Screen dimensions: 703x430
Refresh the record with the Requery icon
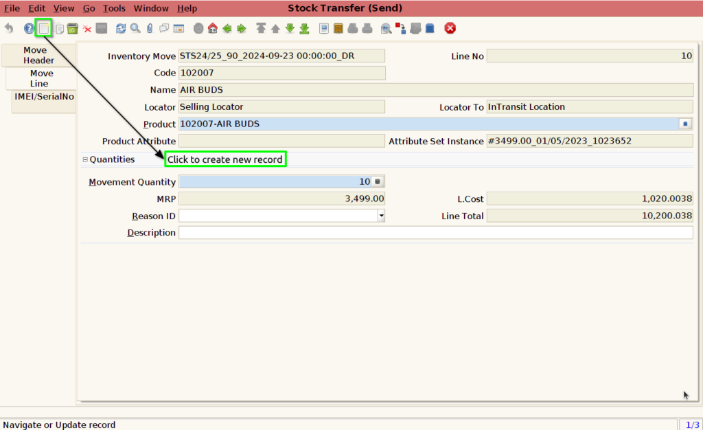pos(121,28)
